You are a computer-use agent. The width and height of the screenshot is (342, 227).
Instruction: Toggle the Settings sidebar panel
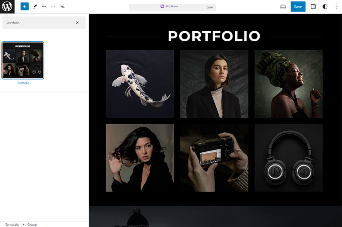(313, 7)
